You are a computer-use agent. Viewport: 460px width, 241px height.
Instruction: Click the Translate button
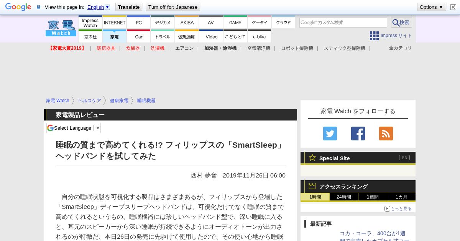click(129, 7)
